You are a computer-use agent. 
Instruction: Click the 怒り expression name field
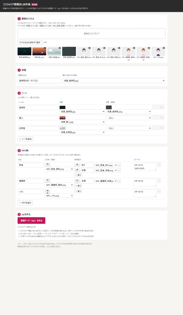(x=87, y=165)
